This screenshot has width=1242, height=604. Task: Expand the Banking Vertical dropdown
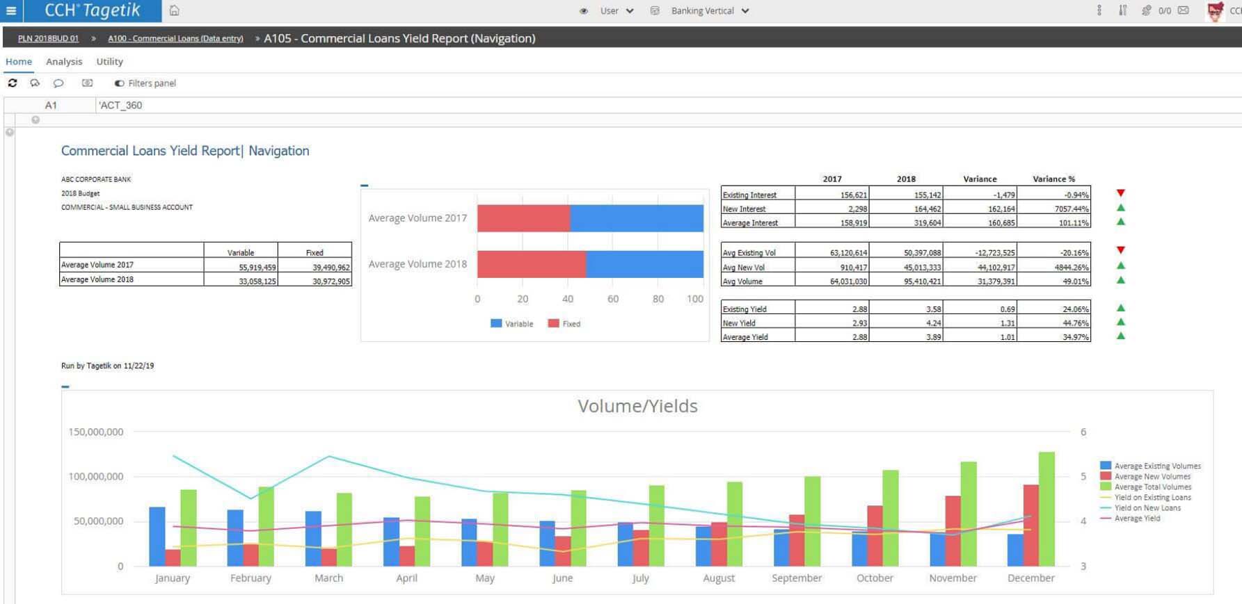(x=710, y=11)
